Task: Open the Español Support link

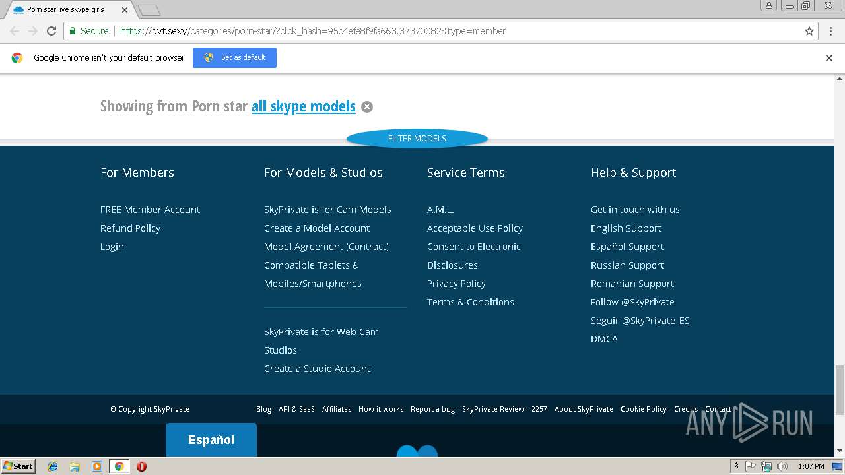Action: click(627, 247)
